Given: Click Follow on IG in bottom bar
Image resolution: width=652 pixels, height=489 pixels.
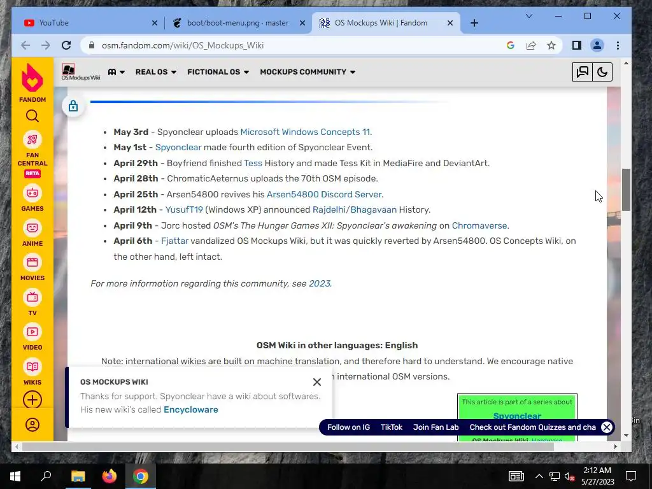Looking at the screenshot, I should coord(348,427).
